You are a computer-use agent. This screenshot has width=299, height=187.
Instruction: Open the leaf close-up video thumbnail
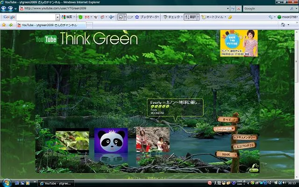click(72, 141)
